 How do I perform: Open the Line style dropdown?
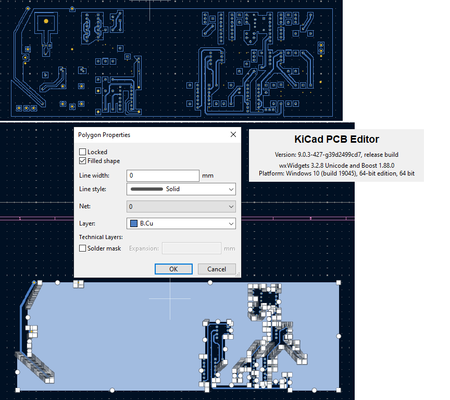181,189
